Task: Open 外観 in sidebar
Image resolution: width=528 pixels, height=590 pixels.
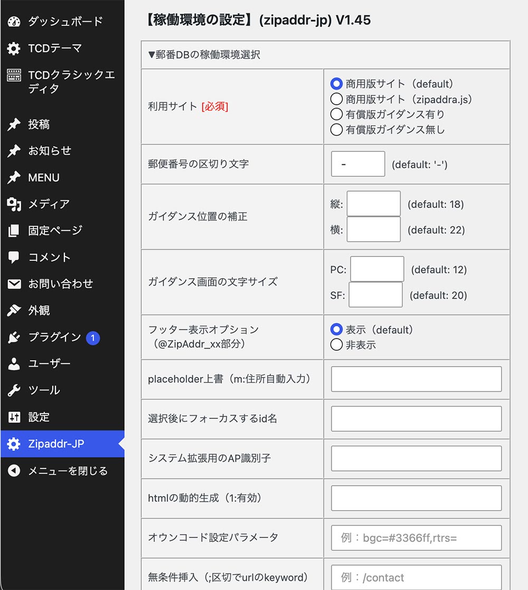Action: (62, 311)
